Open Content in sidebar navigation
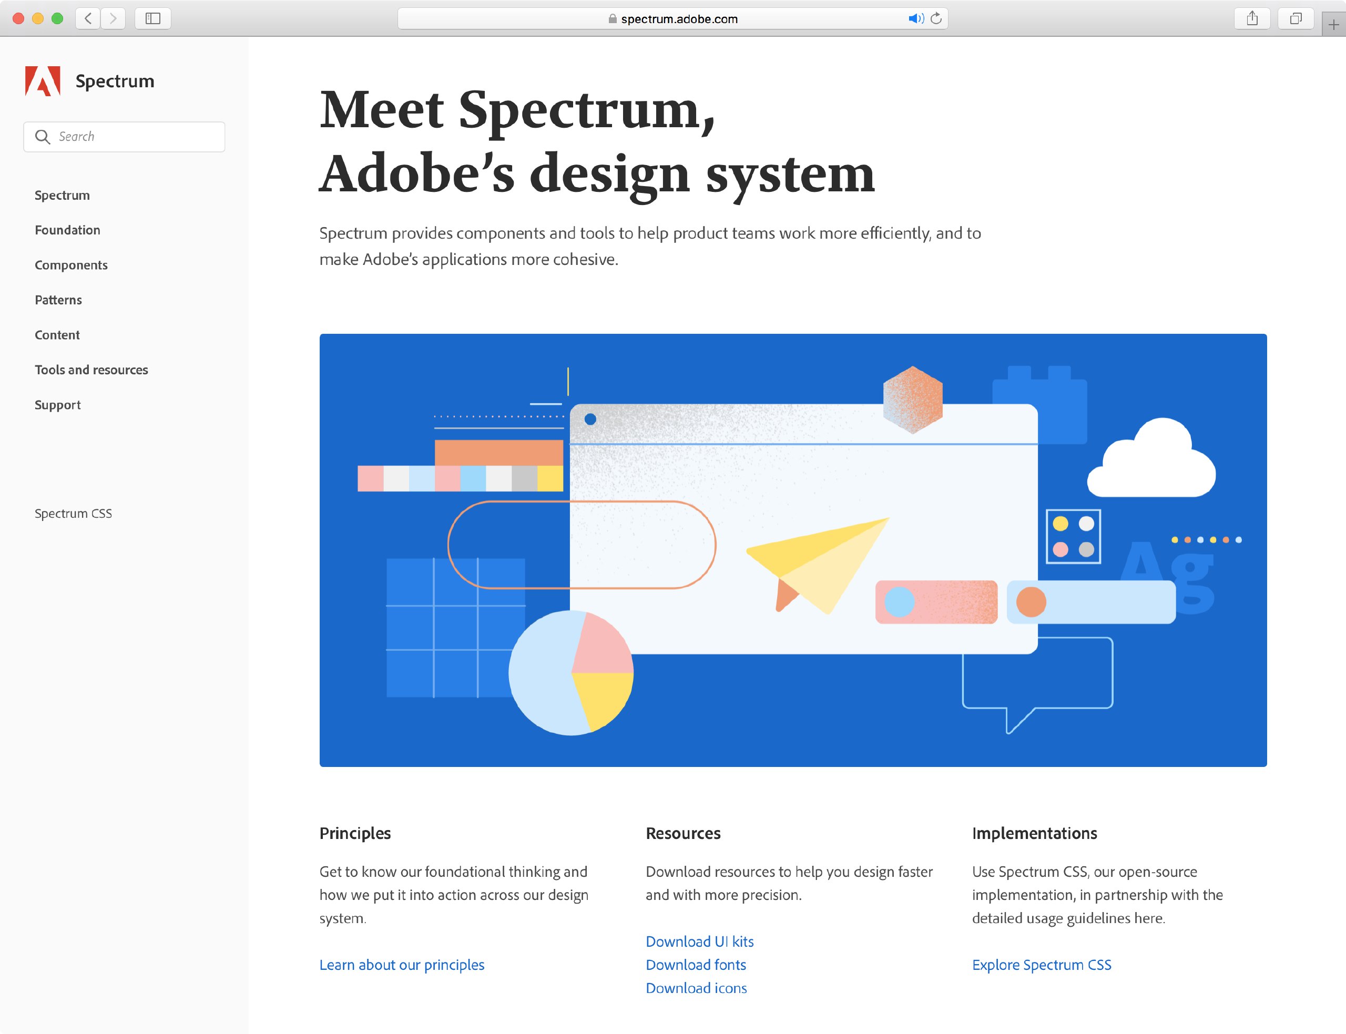Viewport: 1346px width, 1034px height. pyautogui.click(x=57, y=335)
